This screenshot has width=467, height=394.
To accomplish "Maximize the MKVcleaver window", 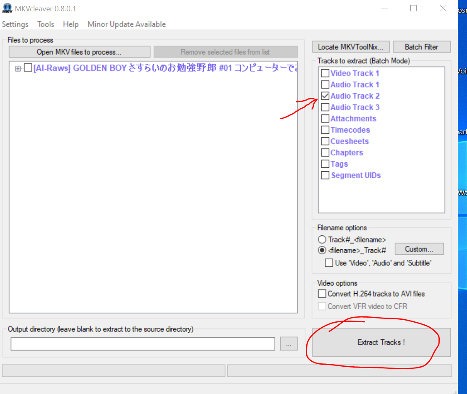I will 413,8.
